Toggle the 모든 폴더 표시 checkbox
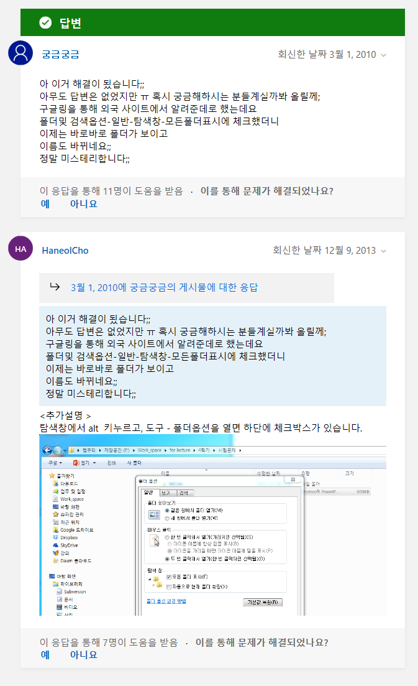This screenshot has height=686, width=418. pos(169,577)
